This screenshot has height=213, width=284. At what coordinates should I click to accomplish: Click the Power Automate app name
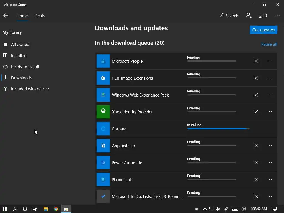click(127, 163)
